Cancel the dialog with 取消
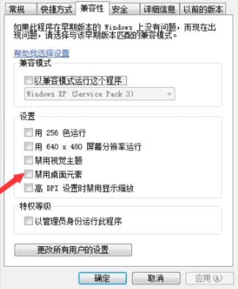The height and width of the screenshot is (289, 238). 156,278
